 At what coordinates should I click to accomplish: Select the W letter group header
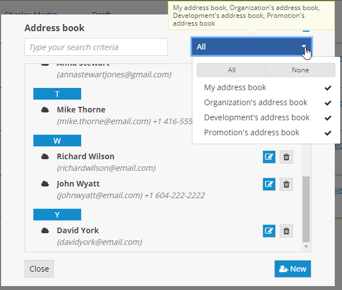(x=57, y=140)
